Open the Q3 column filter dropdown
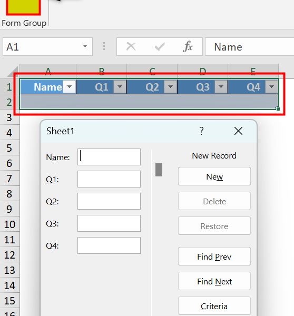 tap(221, 87)
